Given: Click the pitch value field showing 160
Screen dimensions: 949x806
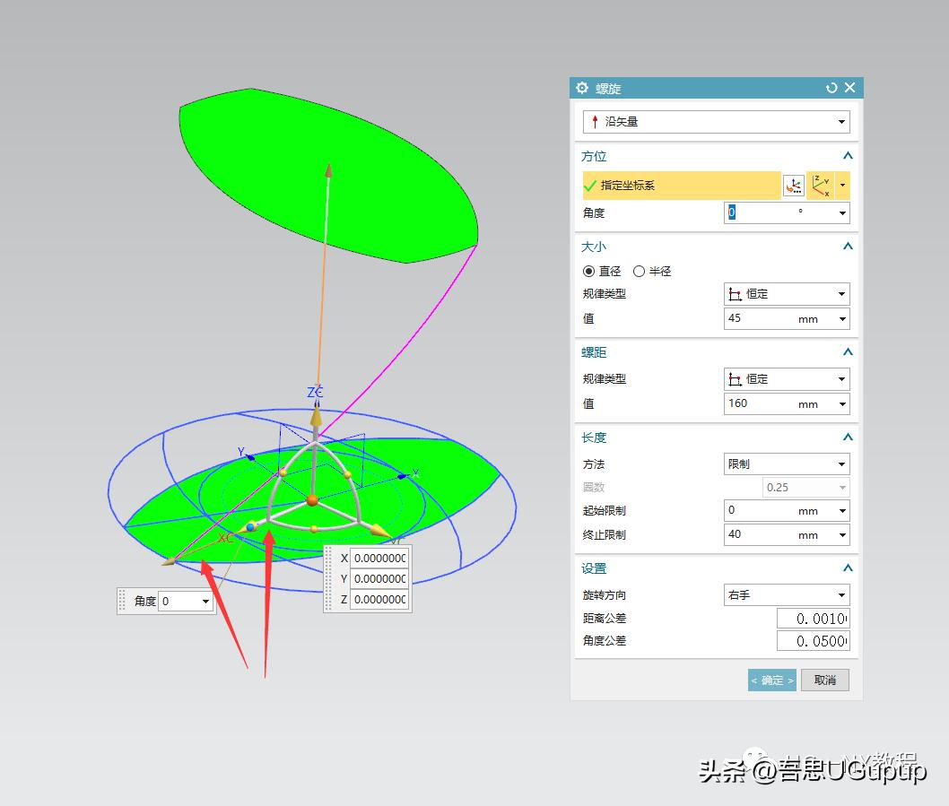Looking at the screenshot, I should coord(778,403).
